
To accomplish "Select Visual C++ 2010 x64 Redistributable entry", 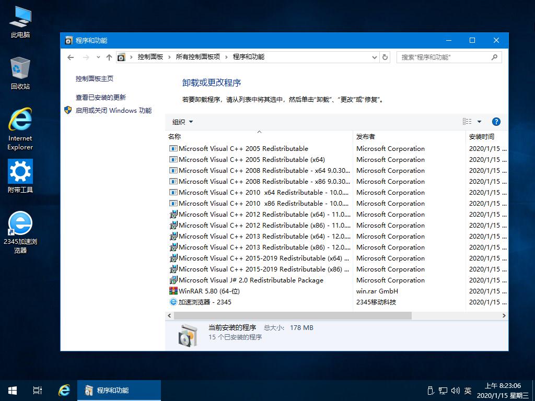I will [259, 192].
